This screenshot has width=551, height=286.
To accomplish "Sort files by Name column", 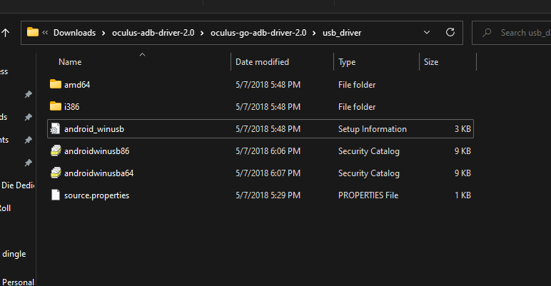I will 70,62.
